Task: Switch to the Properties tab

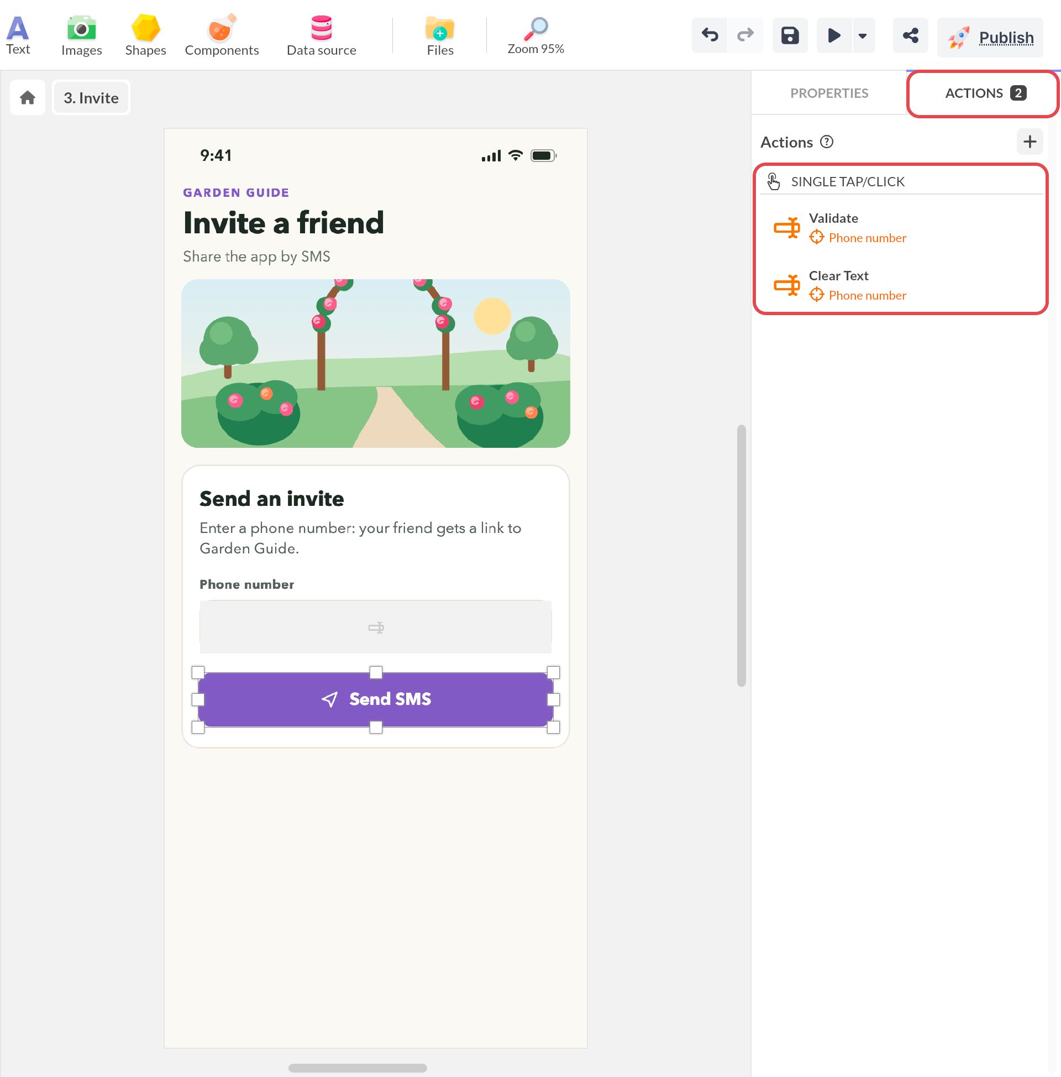Action: click(x=828, y=93)
